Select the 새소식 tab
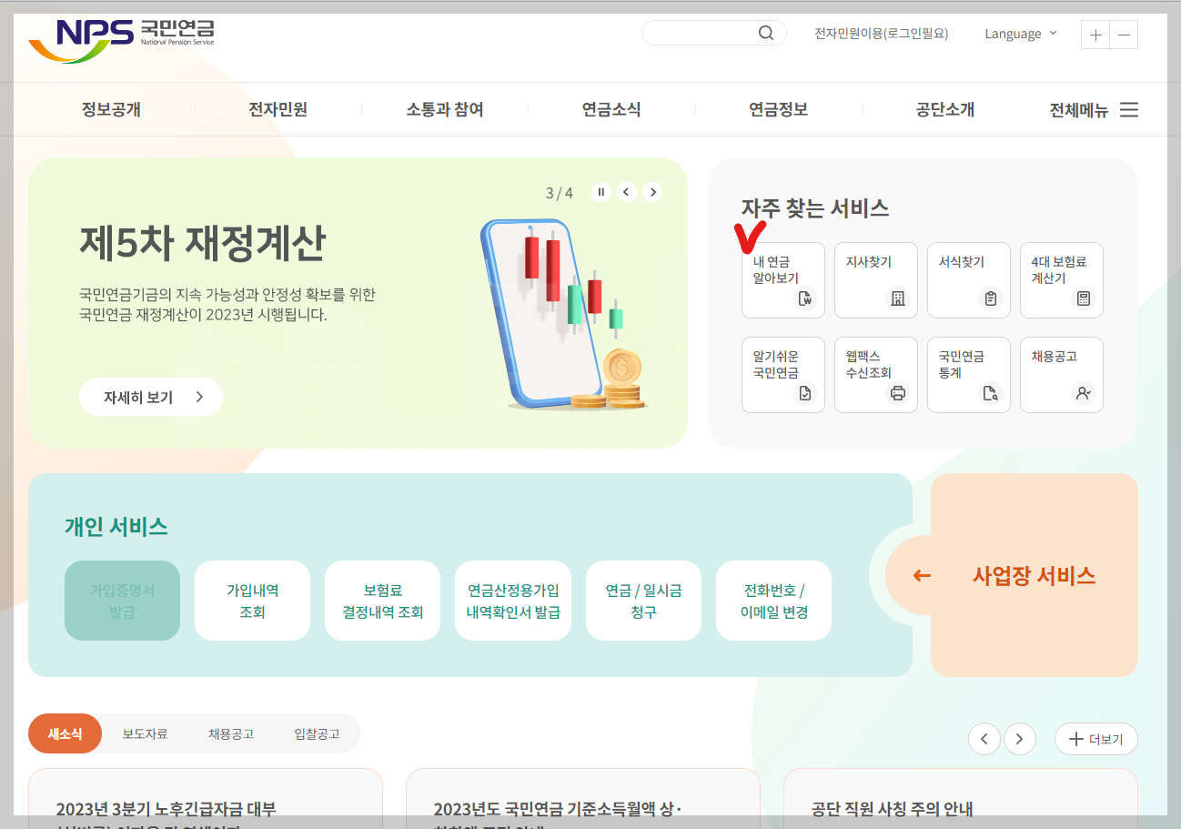 (65, 734)
